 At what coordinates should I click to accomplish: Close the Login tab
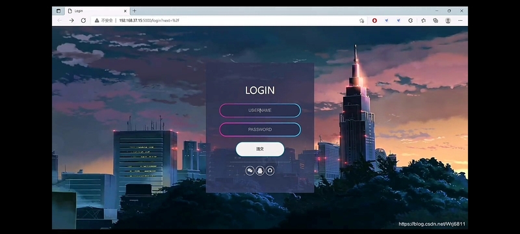[125, 11]
